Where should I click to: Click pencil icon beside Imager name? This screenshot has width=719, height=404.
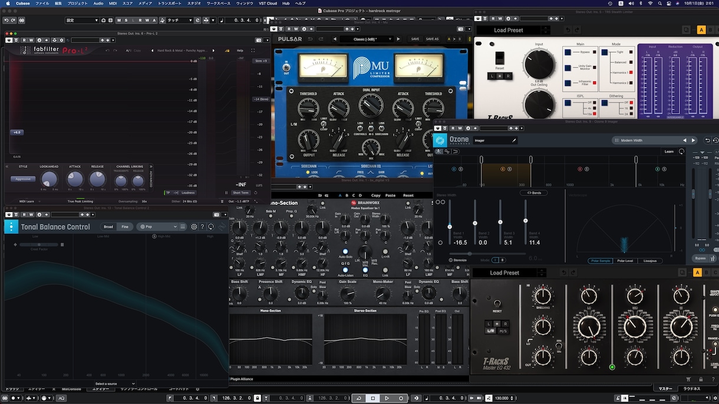(514, 140)
